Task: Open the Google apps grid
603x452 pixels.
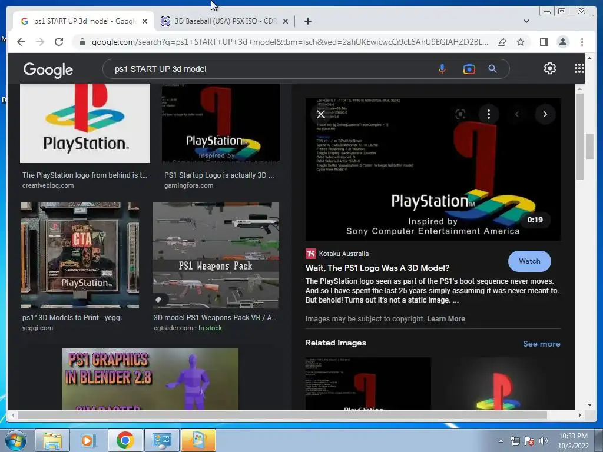Action: click(x=579, y=68)
